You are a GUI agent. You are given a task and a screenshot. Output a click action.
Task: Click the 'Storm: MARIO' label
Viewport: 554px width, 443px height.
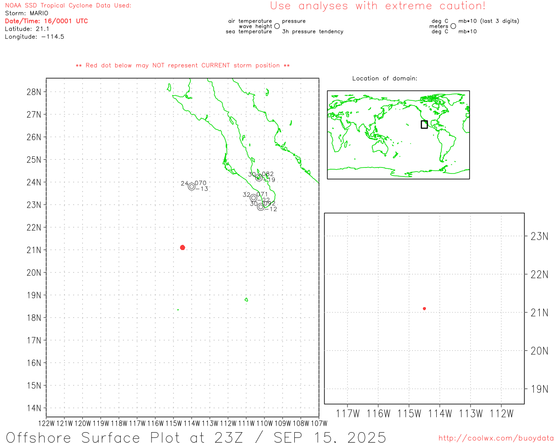pyautogui.click(x=26, y=13)
